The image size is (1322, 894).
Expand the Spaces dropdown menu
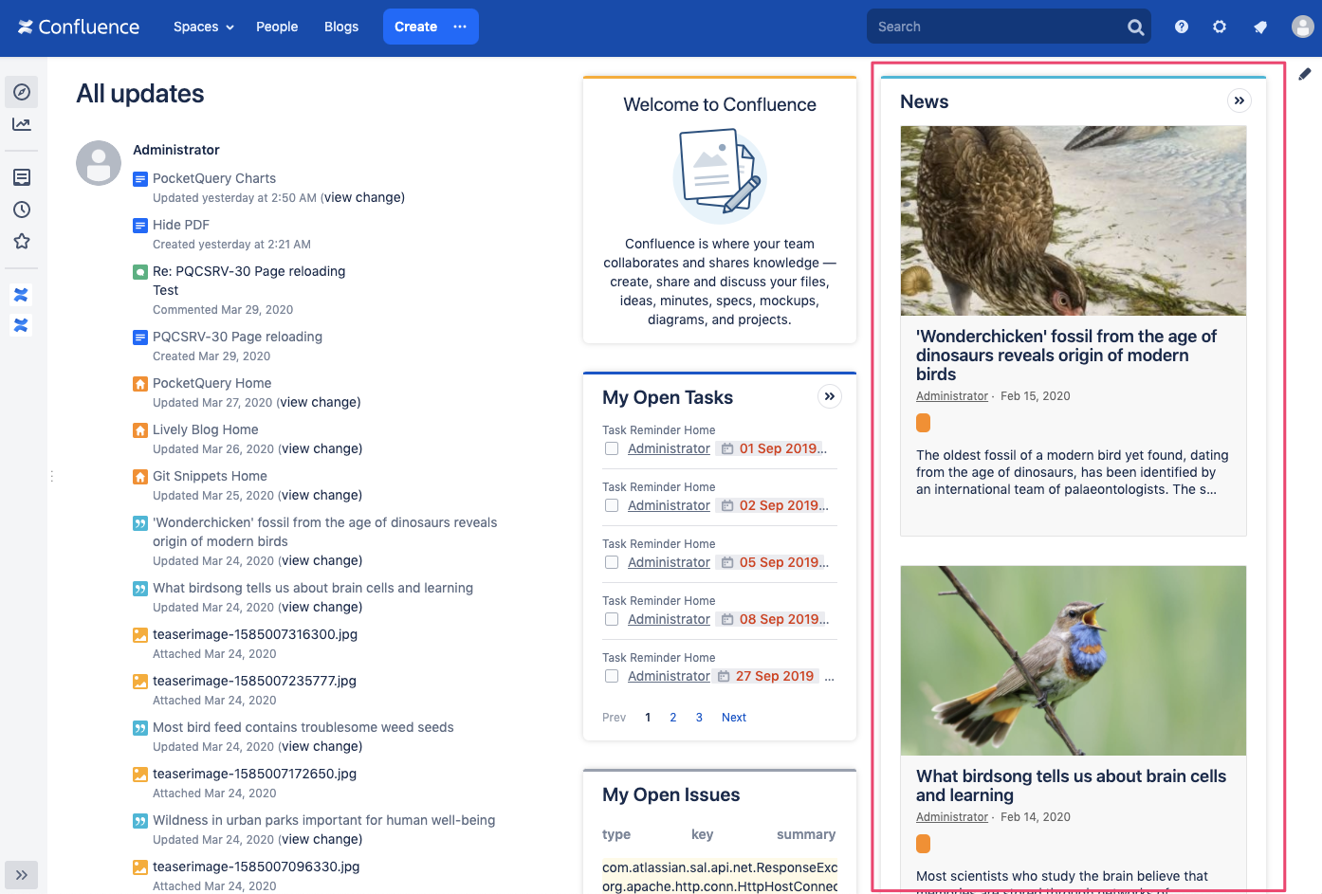(204, 27)
